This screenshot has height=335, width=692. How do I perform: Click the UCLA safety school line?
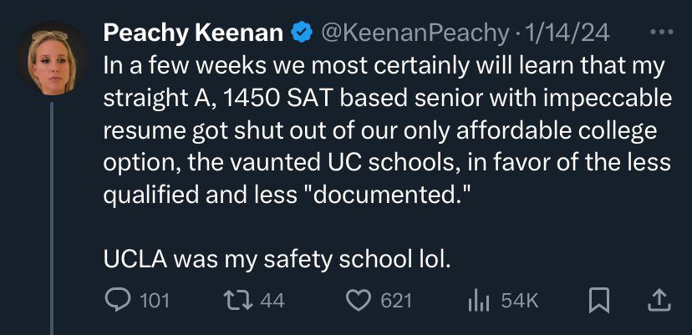click(277, 260)
